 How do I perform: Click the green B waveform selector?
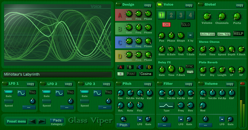130,67
